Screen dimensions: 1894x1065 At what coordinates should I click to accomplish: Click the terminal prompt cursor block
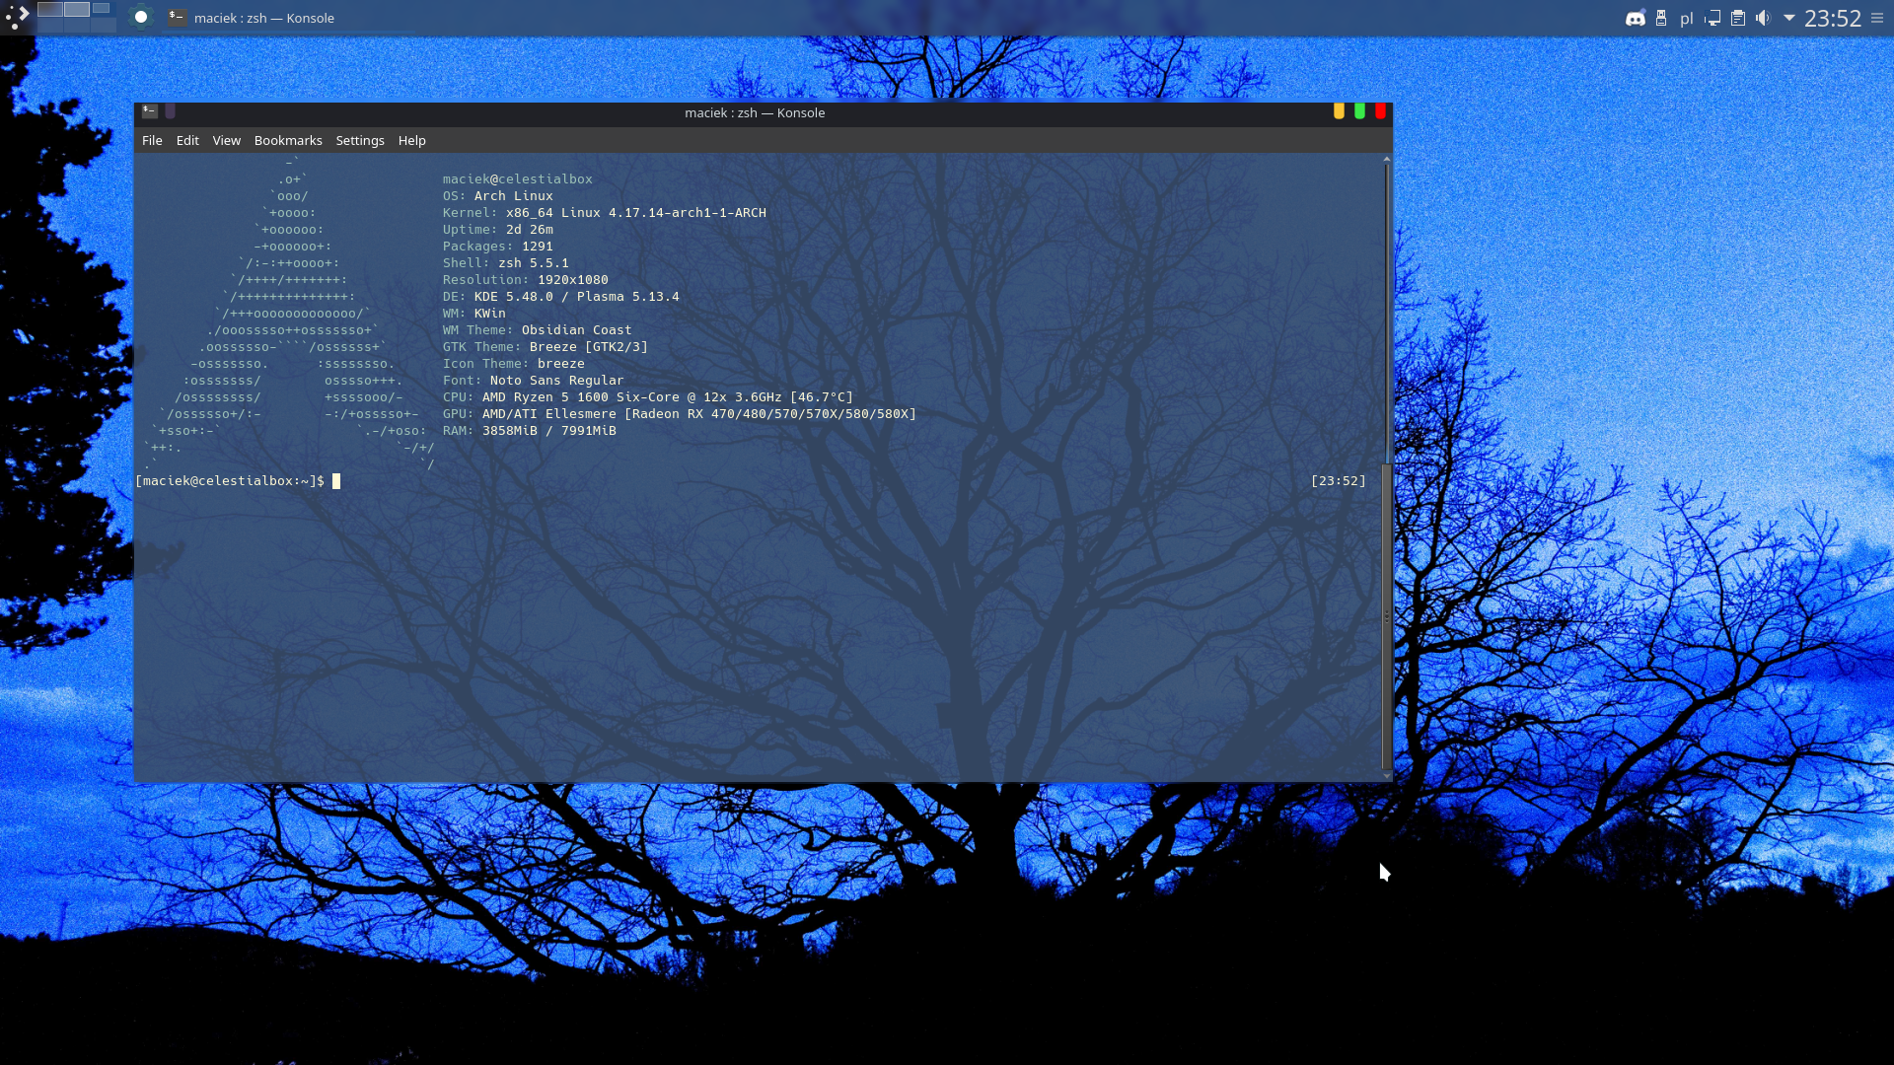point(336,481)
